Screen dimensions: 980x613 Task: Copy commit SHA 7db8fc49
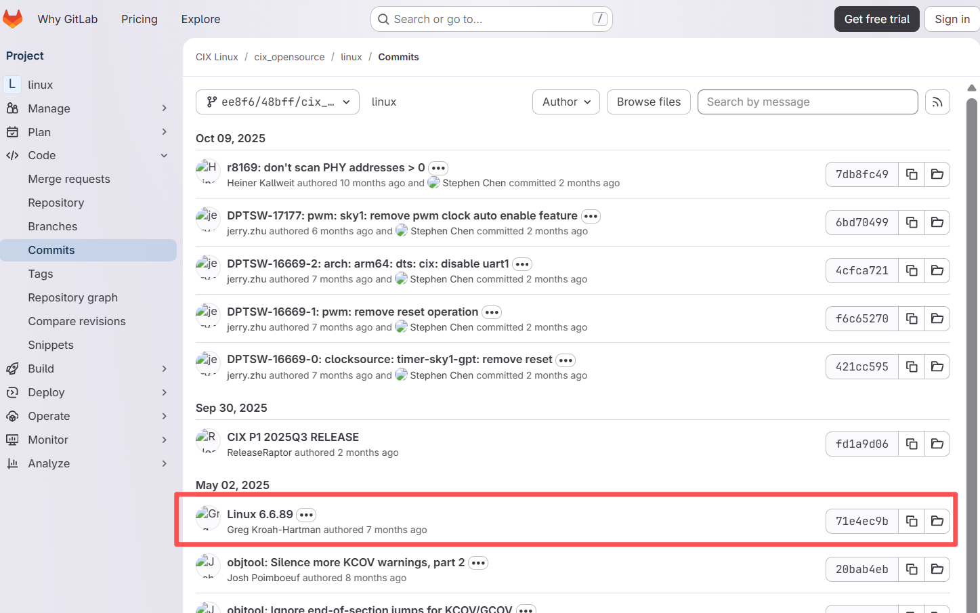coord(912,175)
